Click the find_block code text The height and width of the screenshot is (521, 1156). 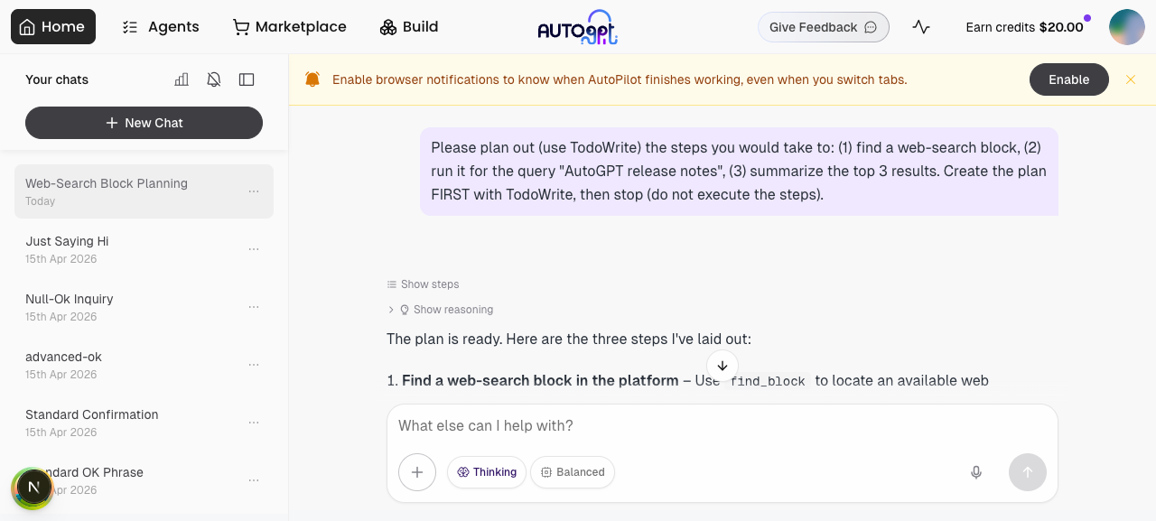768,381
